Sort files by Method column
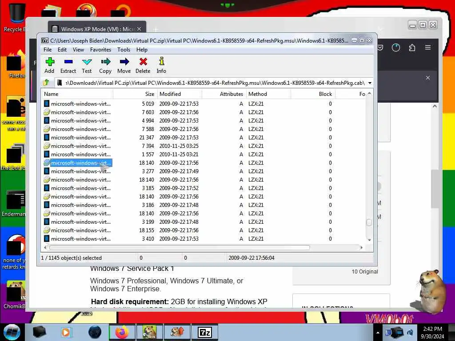This screenshot has width=455, height=341. click(x=269, y=94)
